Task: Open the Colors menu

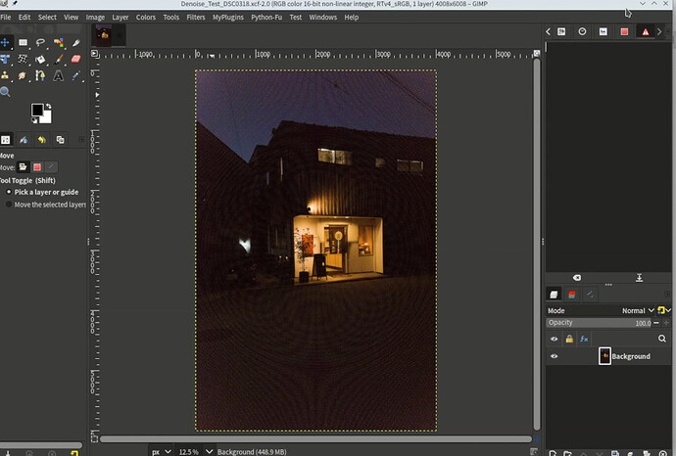Action: pyautogui.click(x=146, y=18)
